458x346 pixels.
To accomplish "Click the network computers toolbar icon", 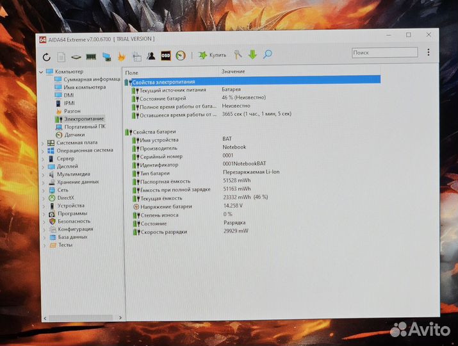I will point(106,56).
